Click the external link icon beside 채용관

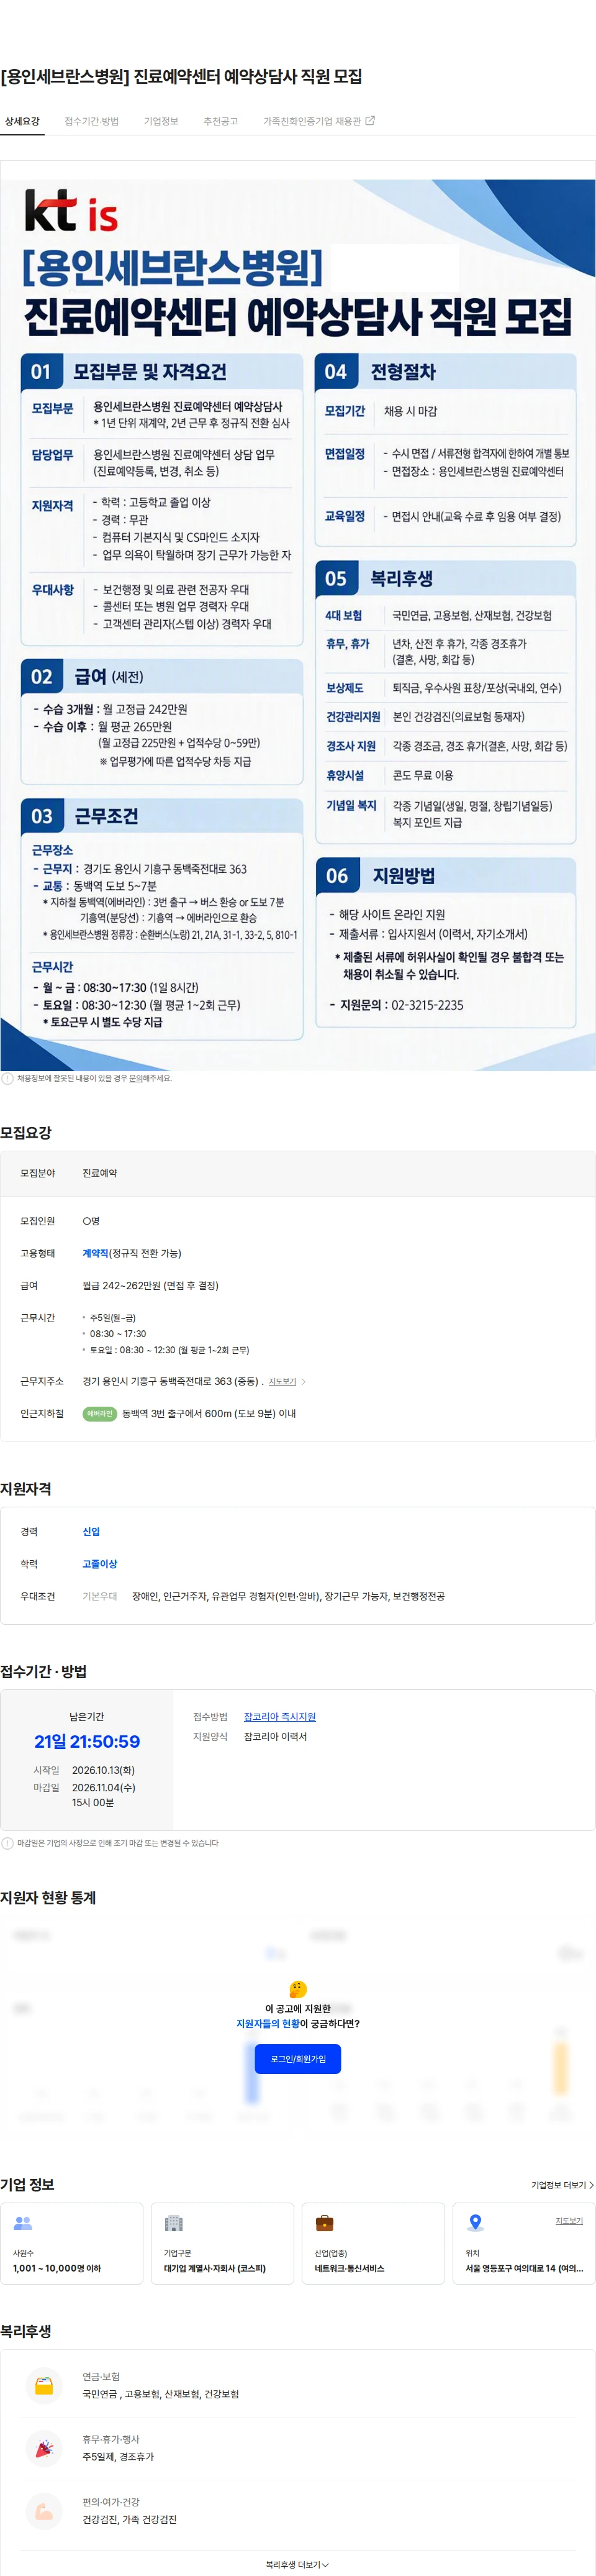click(370, 121)
